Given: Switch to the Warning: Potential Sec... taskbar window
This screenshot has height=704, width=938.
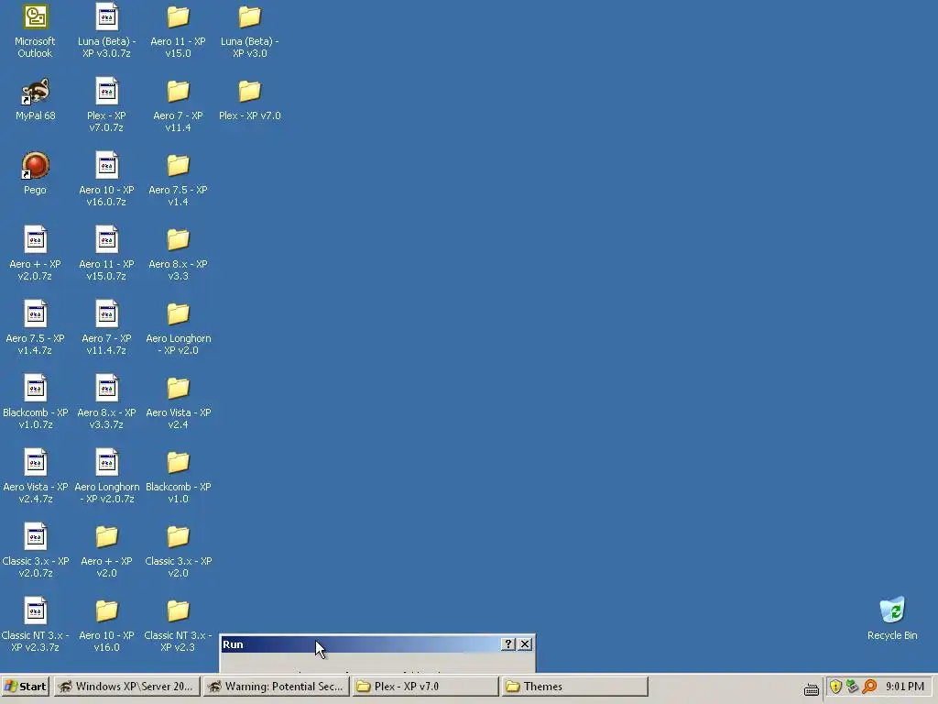Looking at the screenshot, I should [x=277, y=687].
